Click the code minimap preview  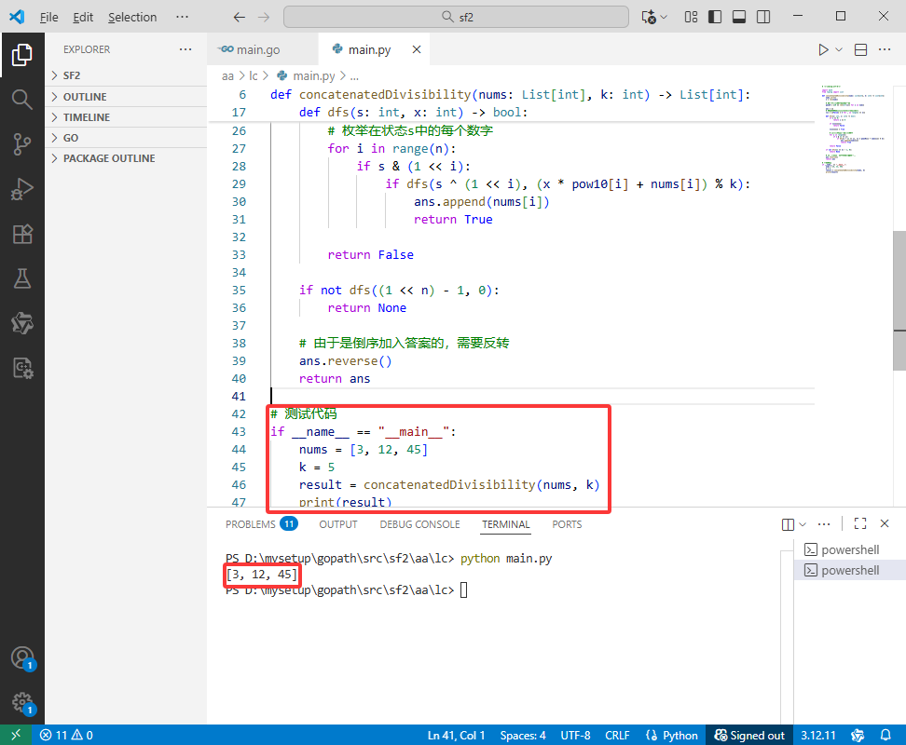coord(853,129)
